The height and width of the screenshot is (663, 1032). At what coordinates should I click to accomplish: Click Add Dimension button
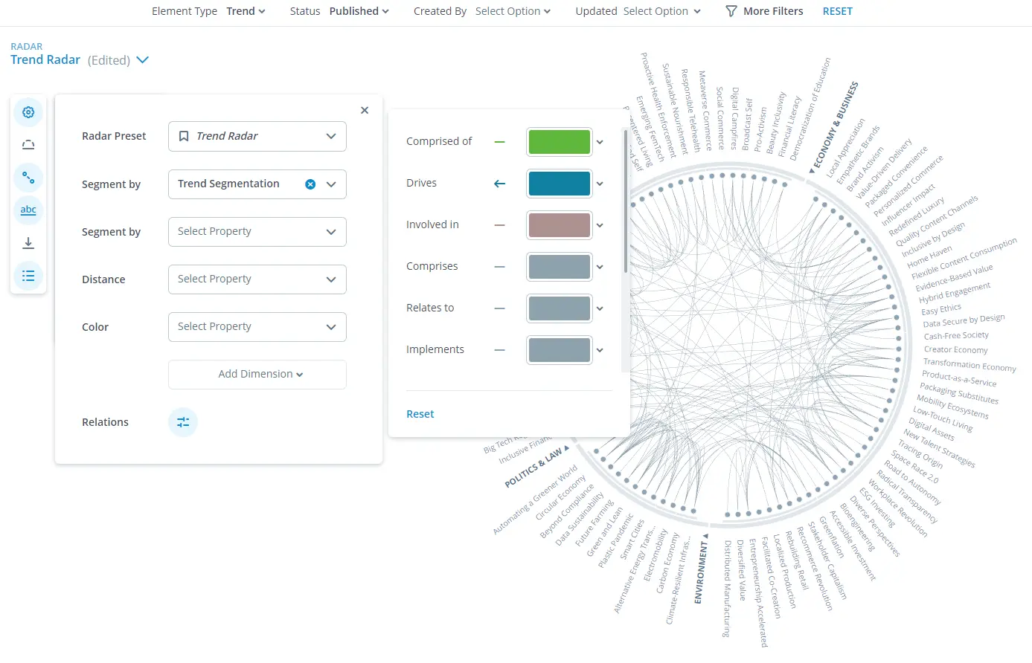click(x=257, y=375)
